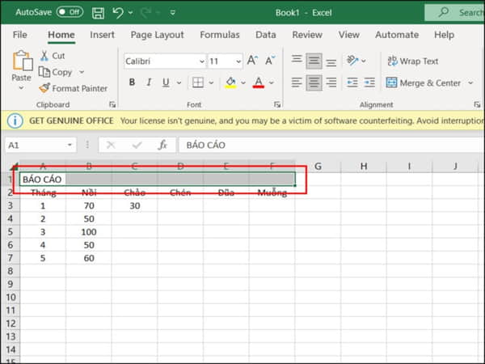Open the Undo history dropdown arrow
The image size is (485, 364).
pyautogui.click(x=130, y=13)
